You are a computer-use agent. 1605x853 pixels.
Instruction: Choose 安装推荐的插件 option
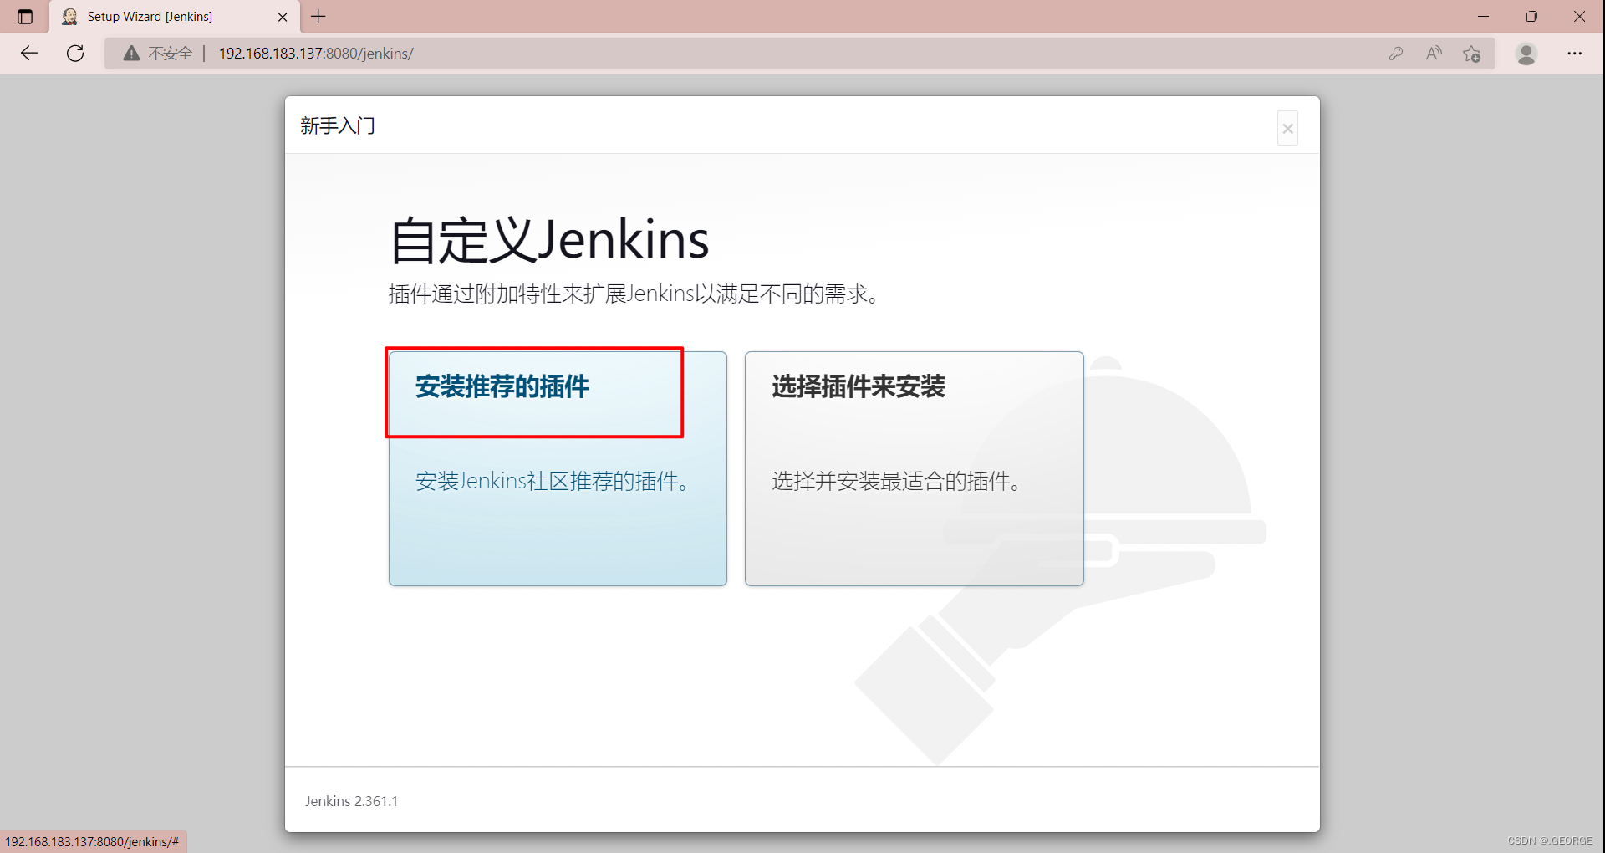coord(558,468)
